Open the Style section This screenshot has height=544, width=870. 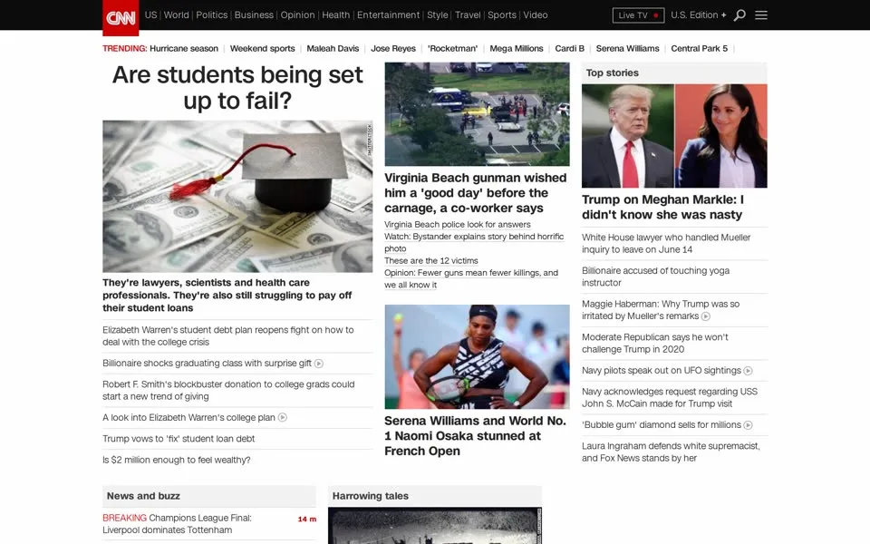click(x=437, y=15)
